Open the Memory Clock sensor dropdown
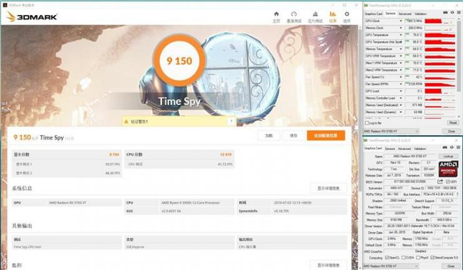Screen dimensions: 463x270 tap(400, 28)
